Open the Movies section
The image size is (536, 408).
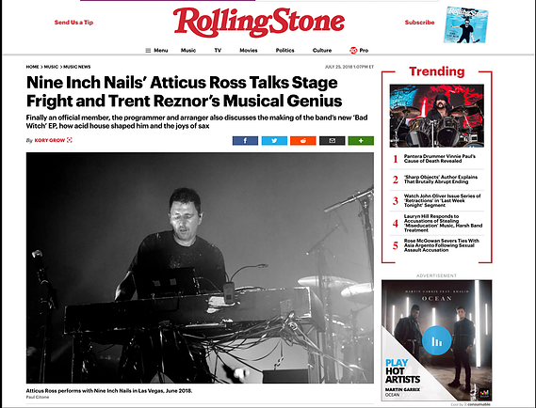point(249,51)
